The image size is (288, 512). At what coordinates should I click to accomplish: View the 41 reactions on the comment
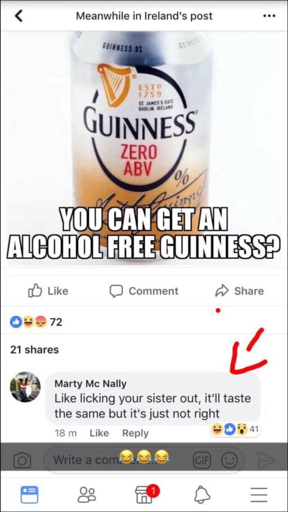(x=235, y=429)
